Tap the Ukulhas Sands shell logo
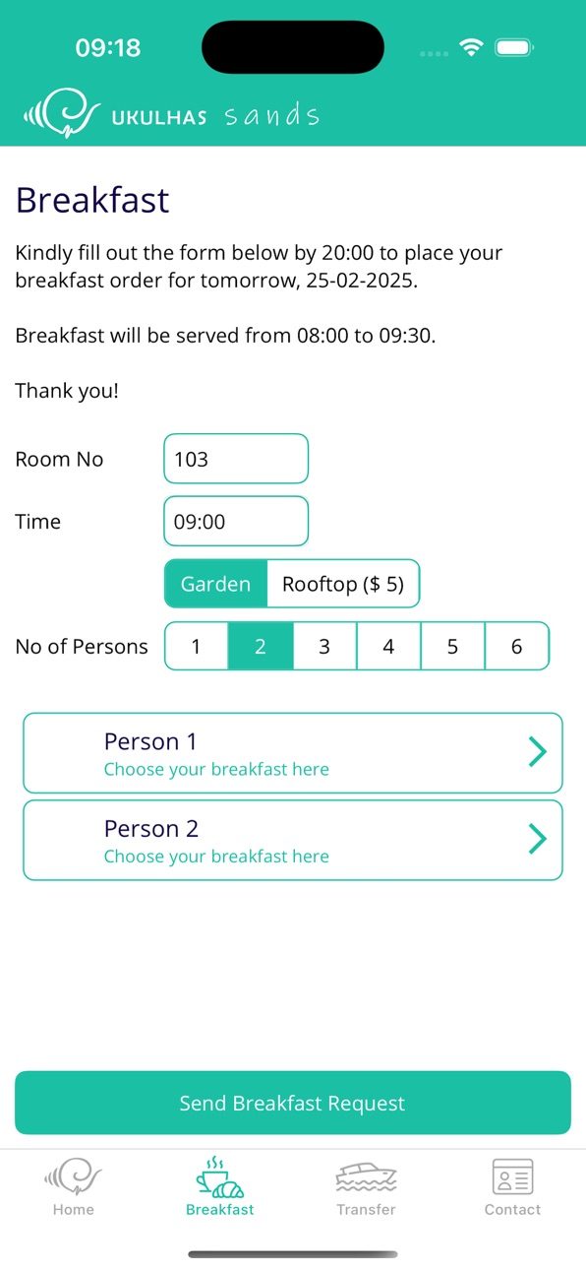This screenshot has width=586, height=1270. tap(63, 113)
